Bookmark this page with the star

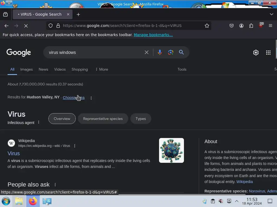[207, 26]
